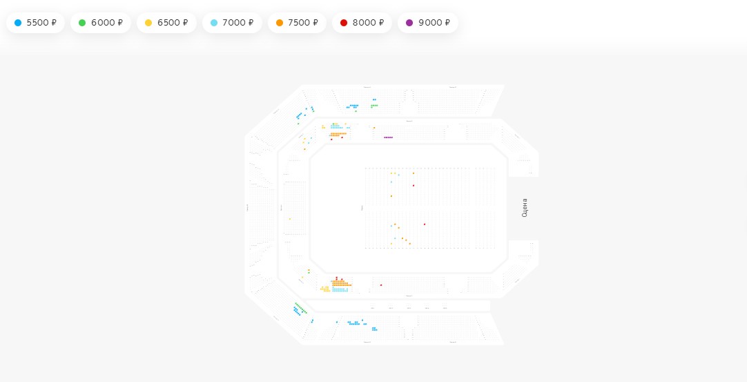The height and width of the screenshot is (382, 747).
Task: Filter seats by 7000 ₽ price
Action: point(231,23)
